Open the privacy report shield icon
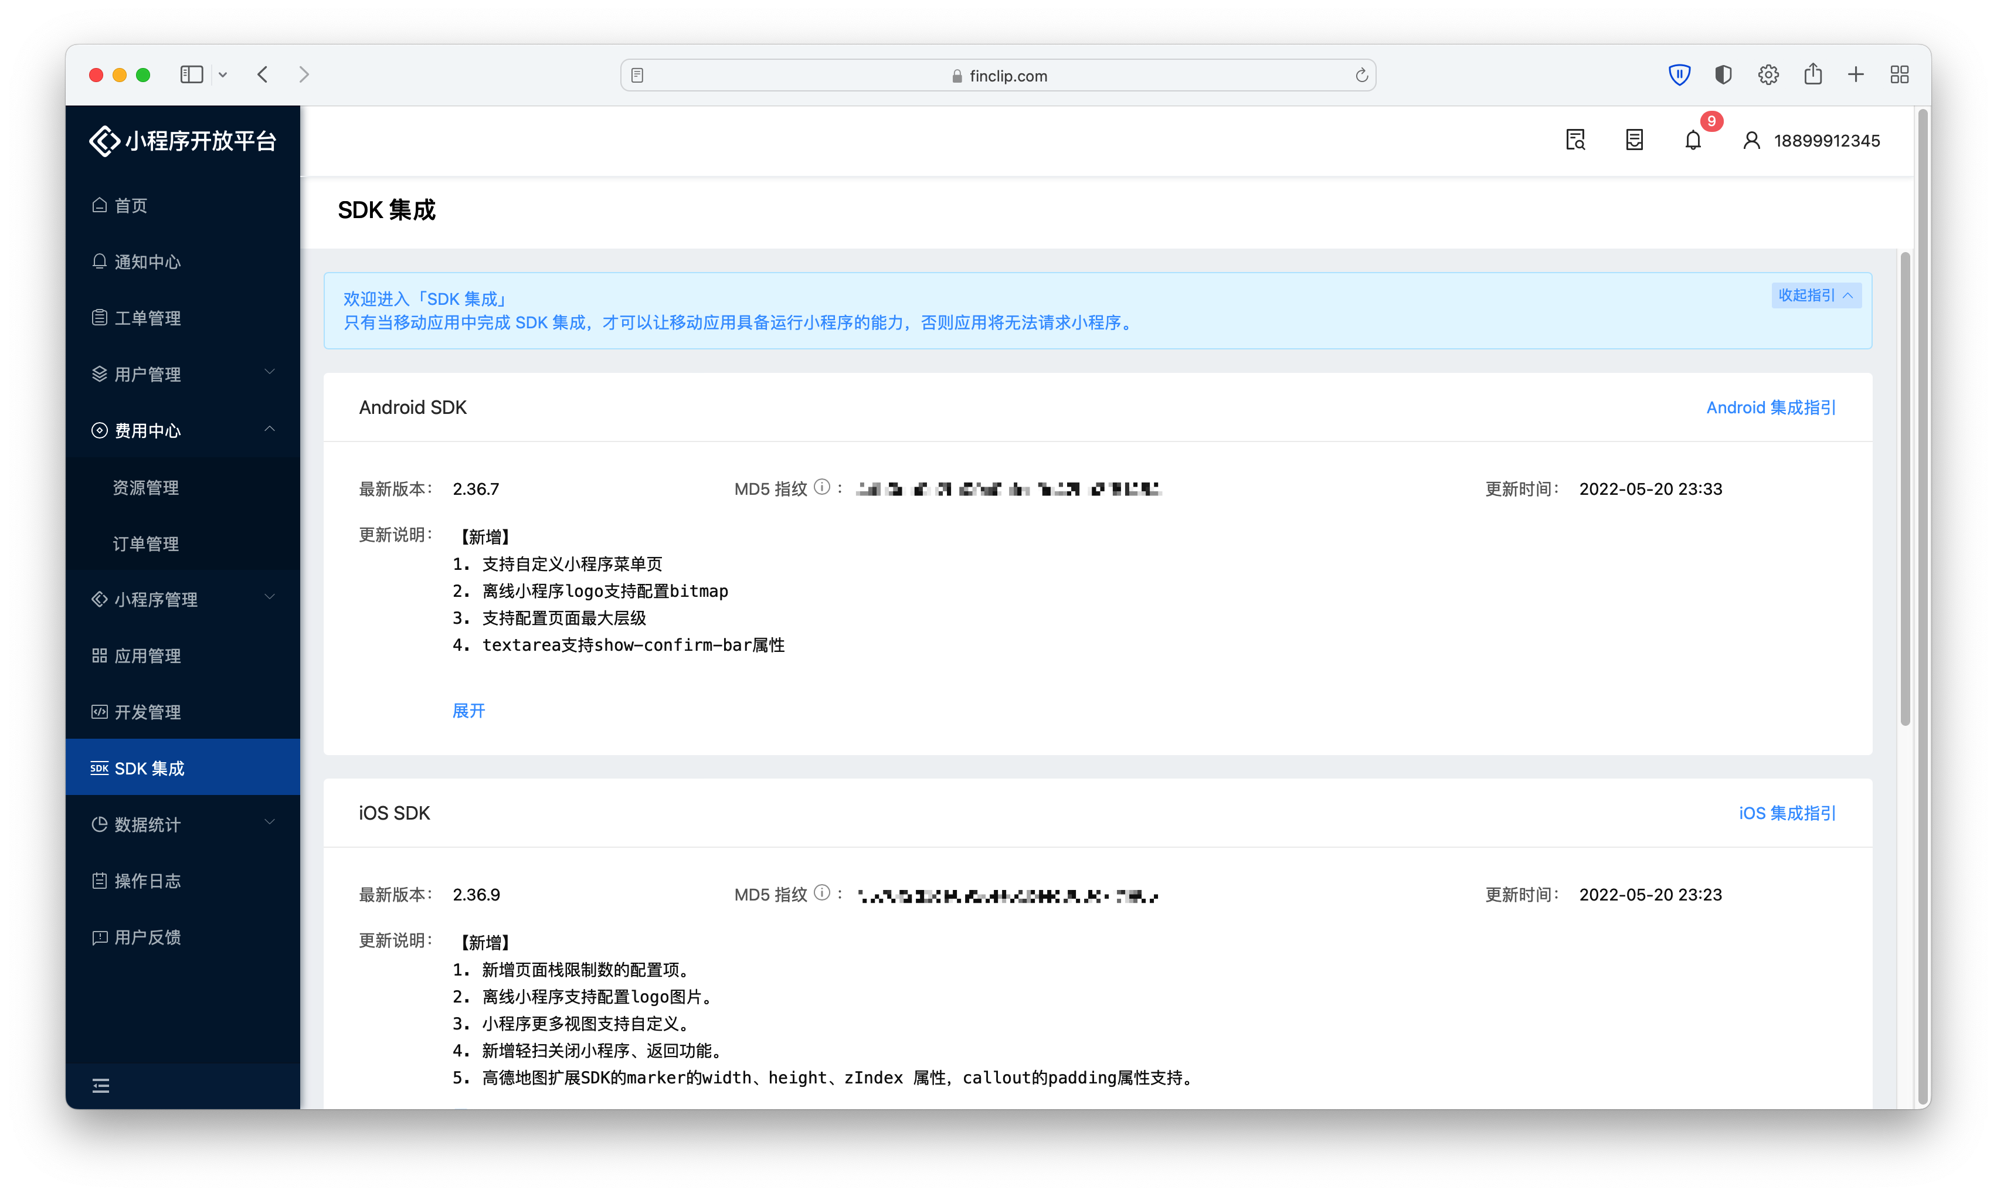Screen dimensions: 1997x1196 point(1723,75)
